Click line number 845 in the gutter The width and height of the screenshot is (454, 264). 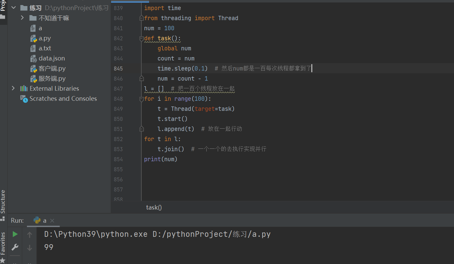pyautogui.click(x=118, y=69)
